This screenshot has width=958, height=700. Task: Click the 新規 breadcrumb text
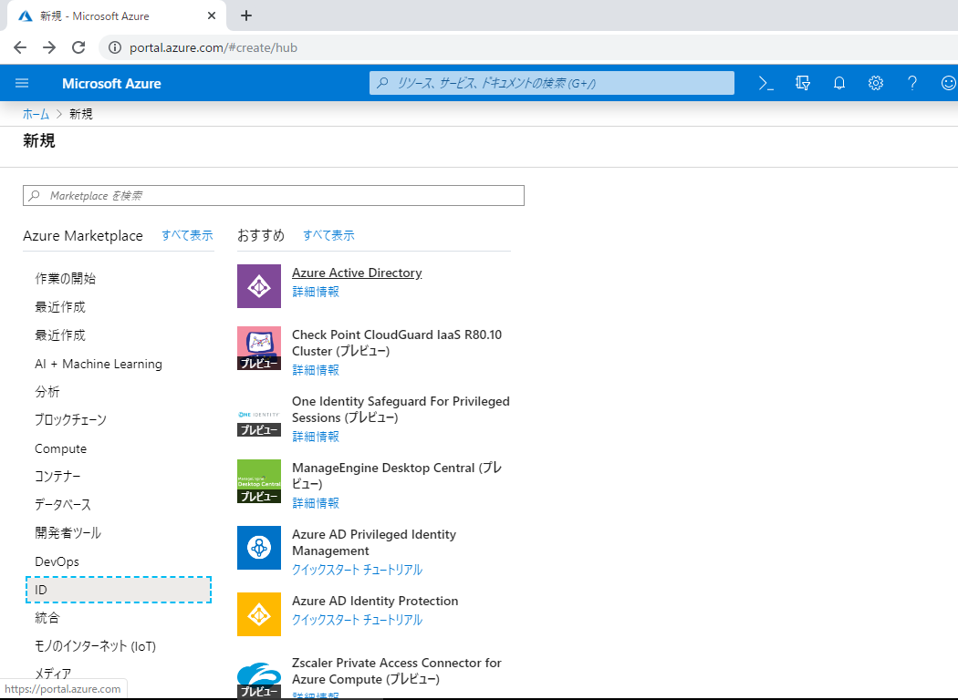(80, 114)
